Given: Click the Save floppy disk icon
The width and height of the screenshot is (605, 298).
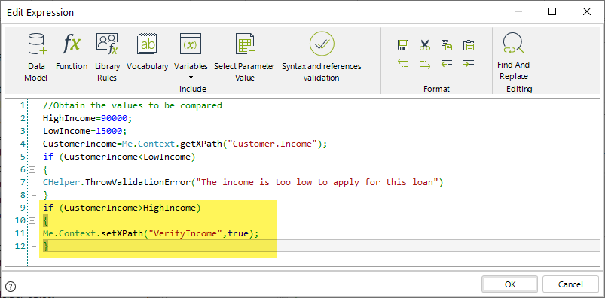Looking at the screenshot, I should (x=403, y=45).
